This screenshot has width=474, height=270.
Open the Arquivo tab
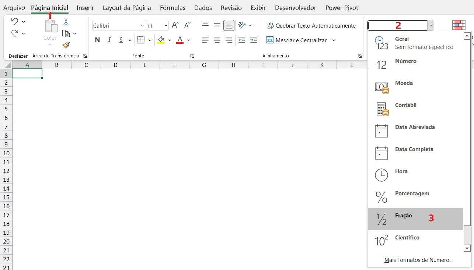coord(14,8)
